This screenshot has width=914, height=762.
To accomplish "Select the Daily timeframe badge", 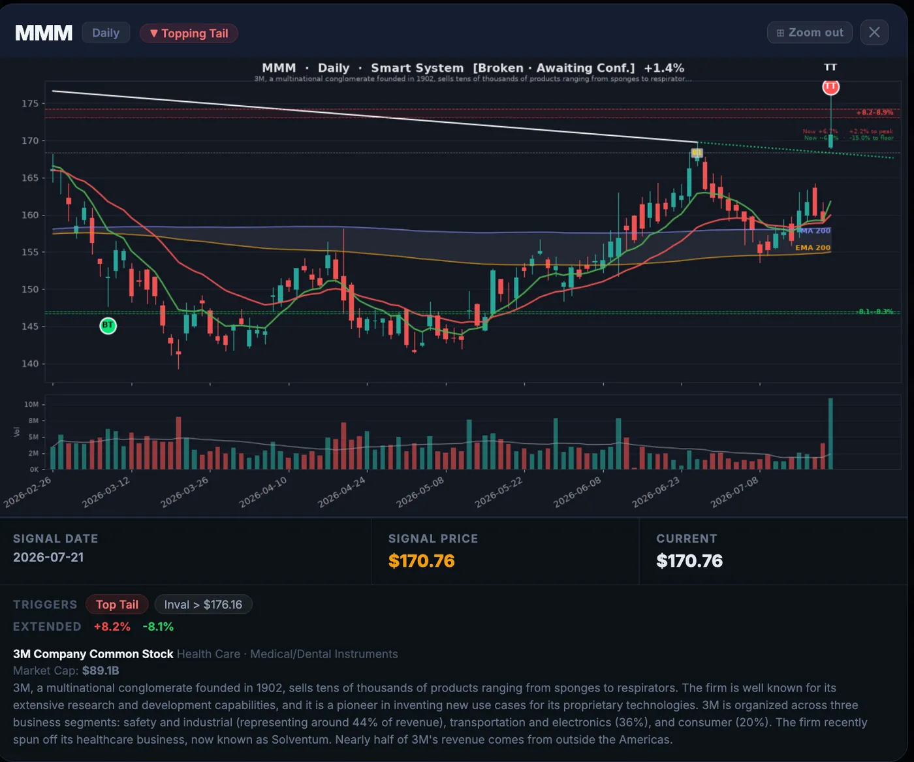I will (106, 33).
